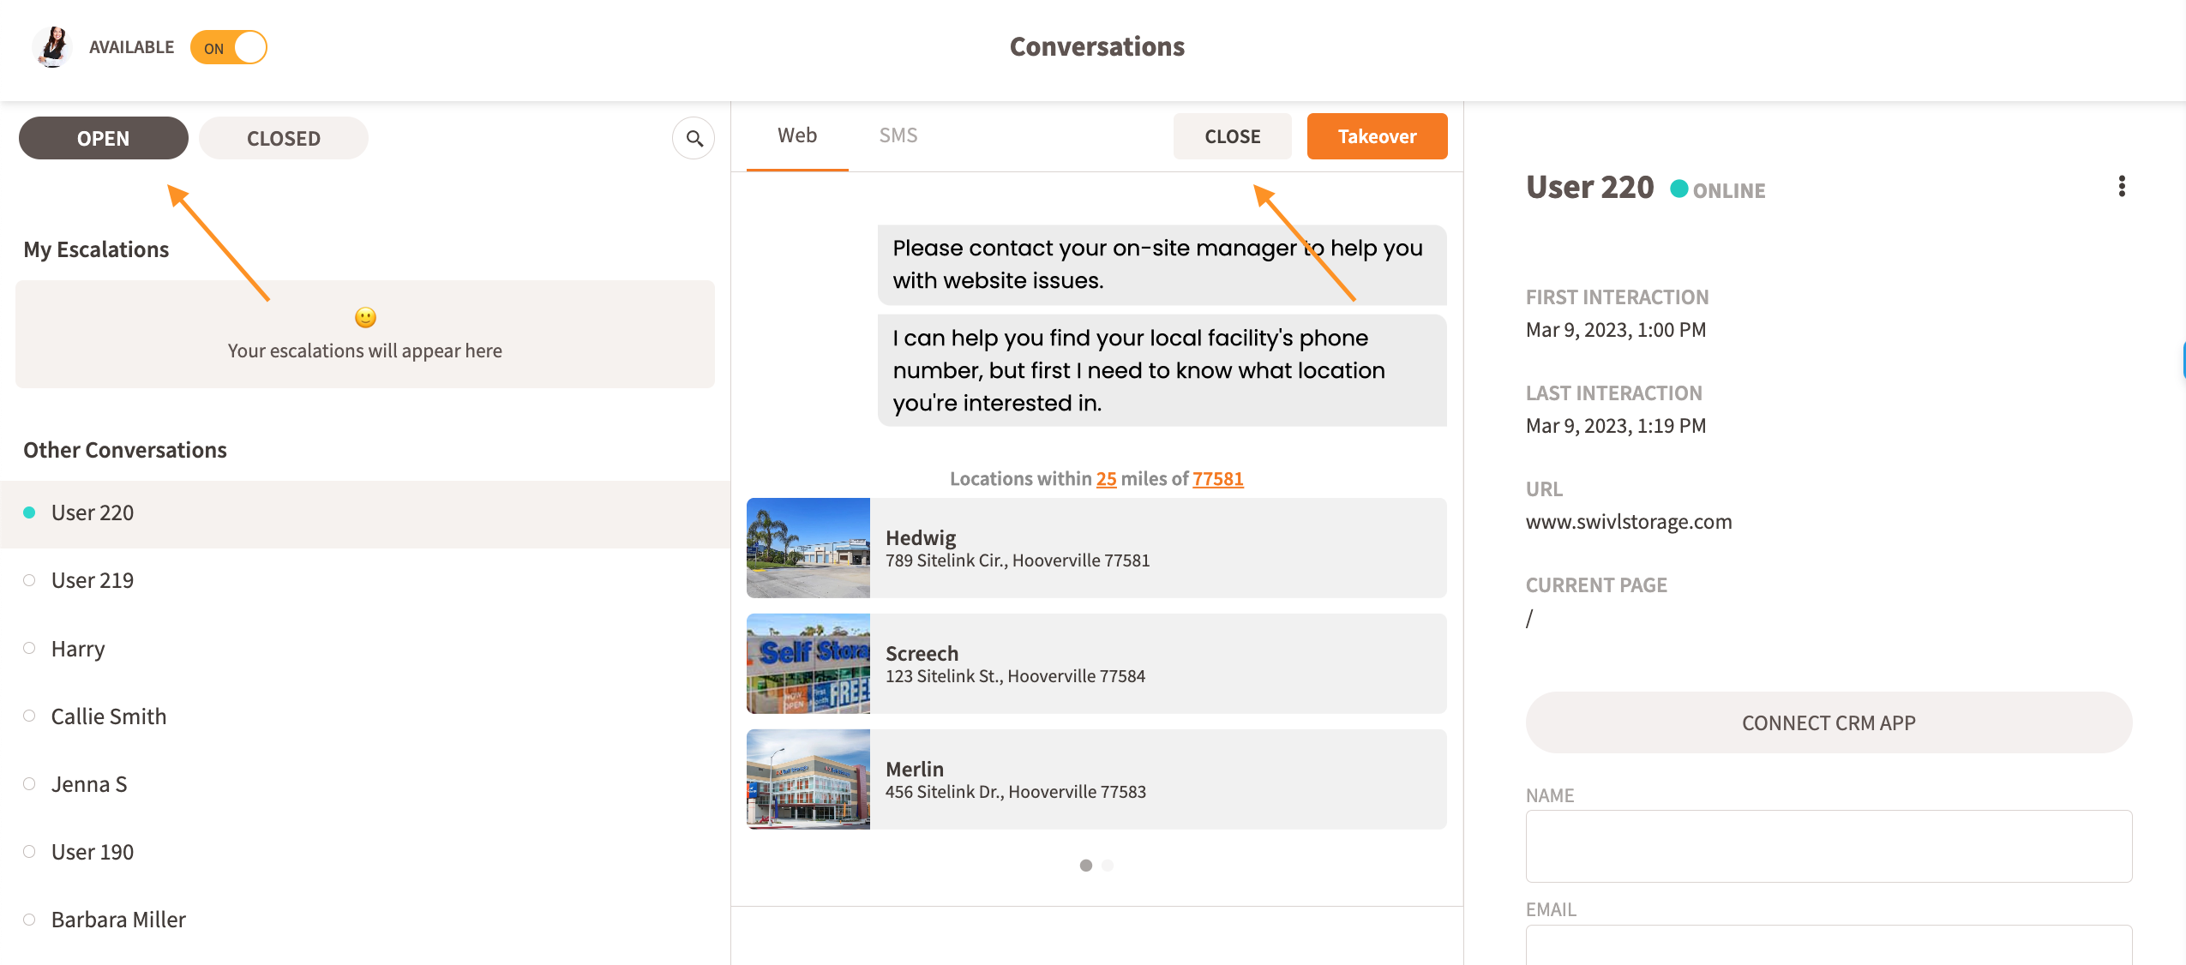
Task: Show OPEN conversations list
Action: pos(104,138)
